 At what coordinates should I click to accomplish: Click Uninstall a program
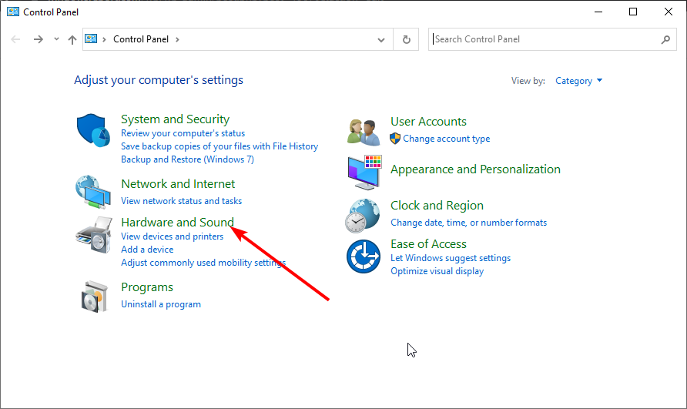pyautogui.click(x=161, y=304)
